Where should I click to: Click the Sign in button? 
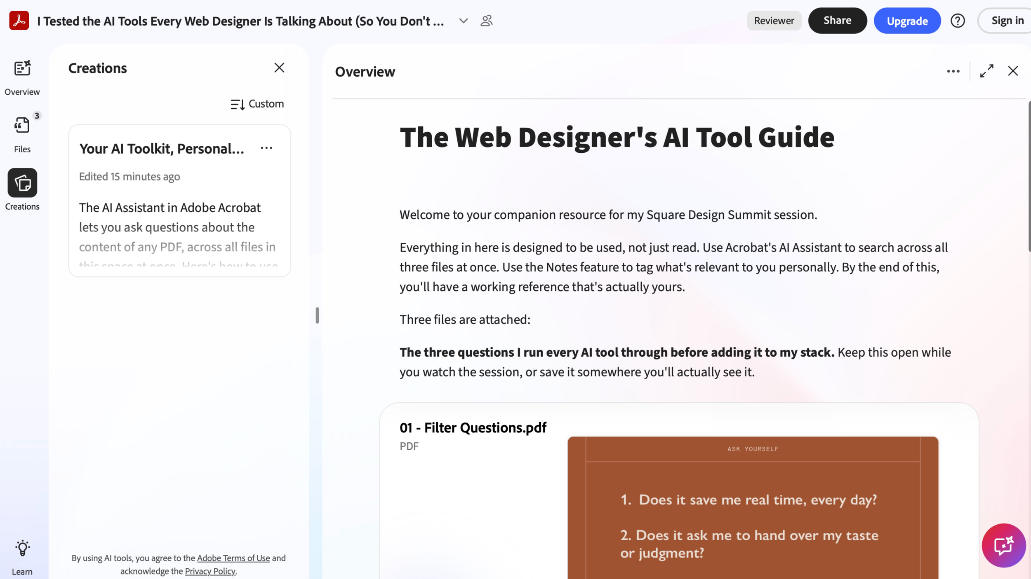pos(1006,21)
